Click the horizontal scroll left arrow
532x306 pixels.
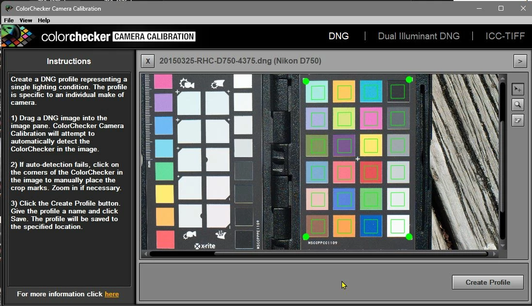click(x=145, y=254)
